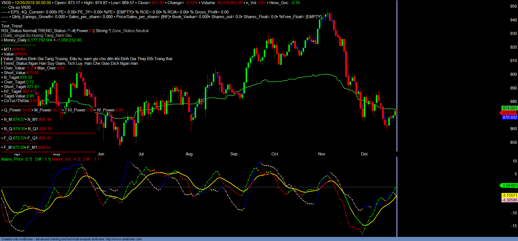Click the -15 tick on indicator axis

click(x=514, y=226)
